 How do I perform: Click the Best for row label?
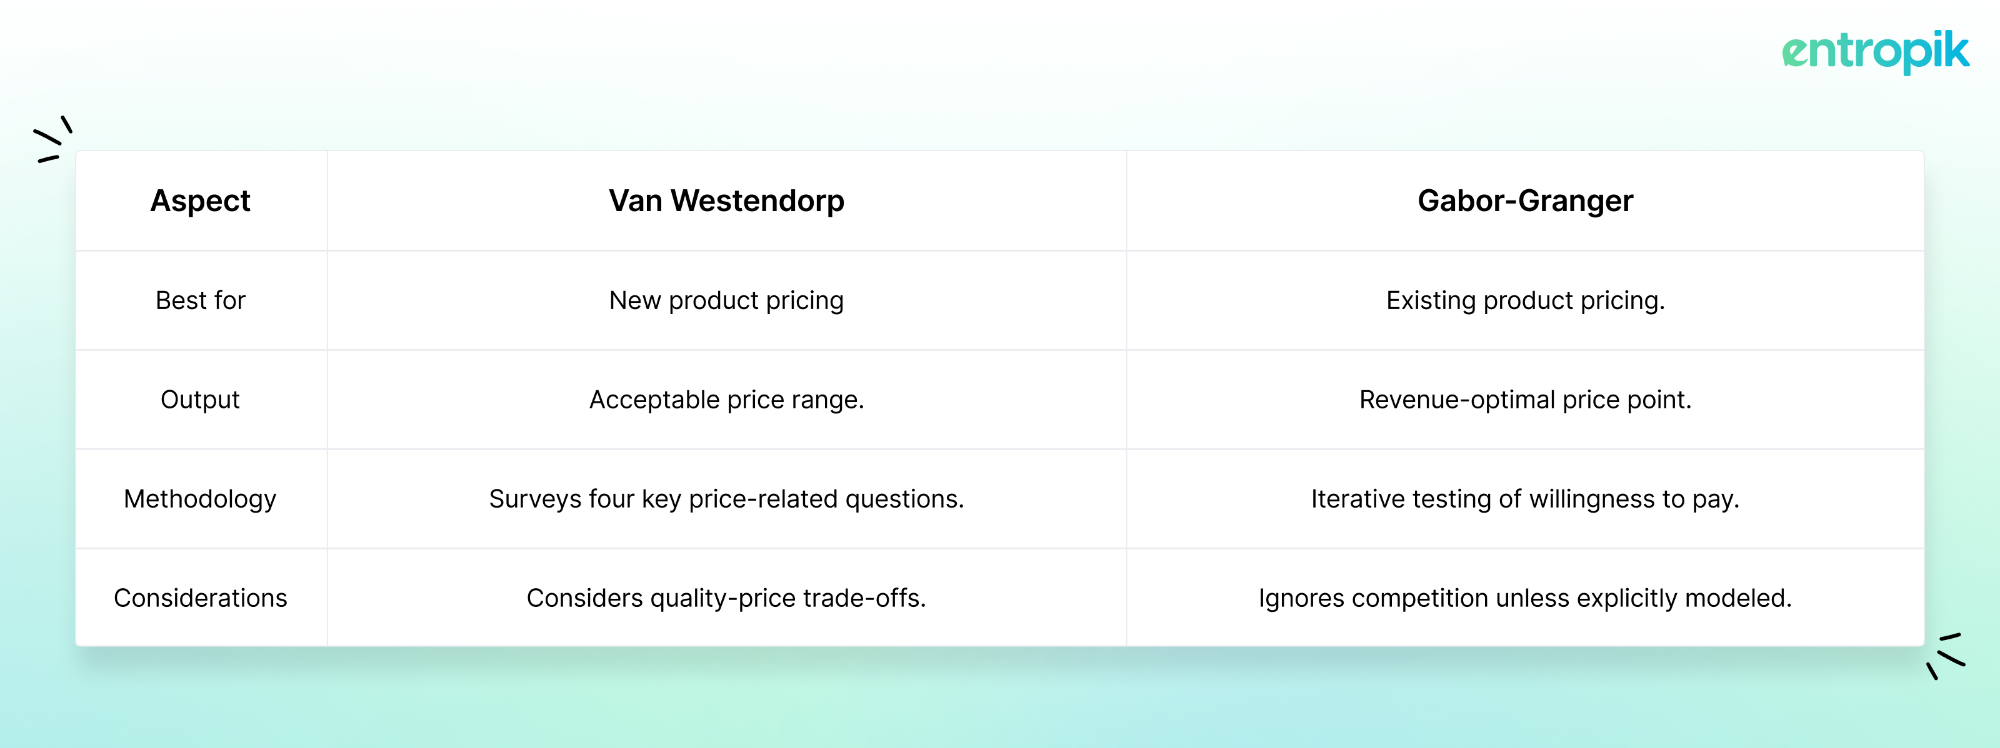click(200, 300)
